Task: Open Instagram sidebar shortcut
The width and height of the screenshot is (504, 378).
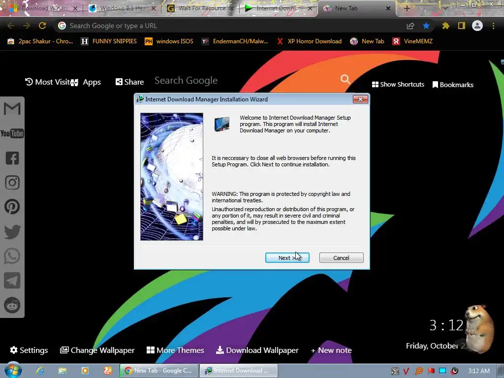Action: (x=12, y=183)
